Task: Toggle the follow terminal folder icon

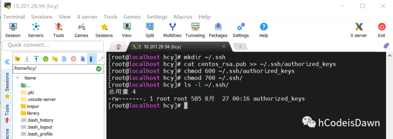Action: [x=92, y=59]
